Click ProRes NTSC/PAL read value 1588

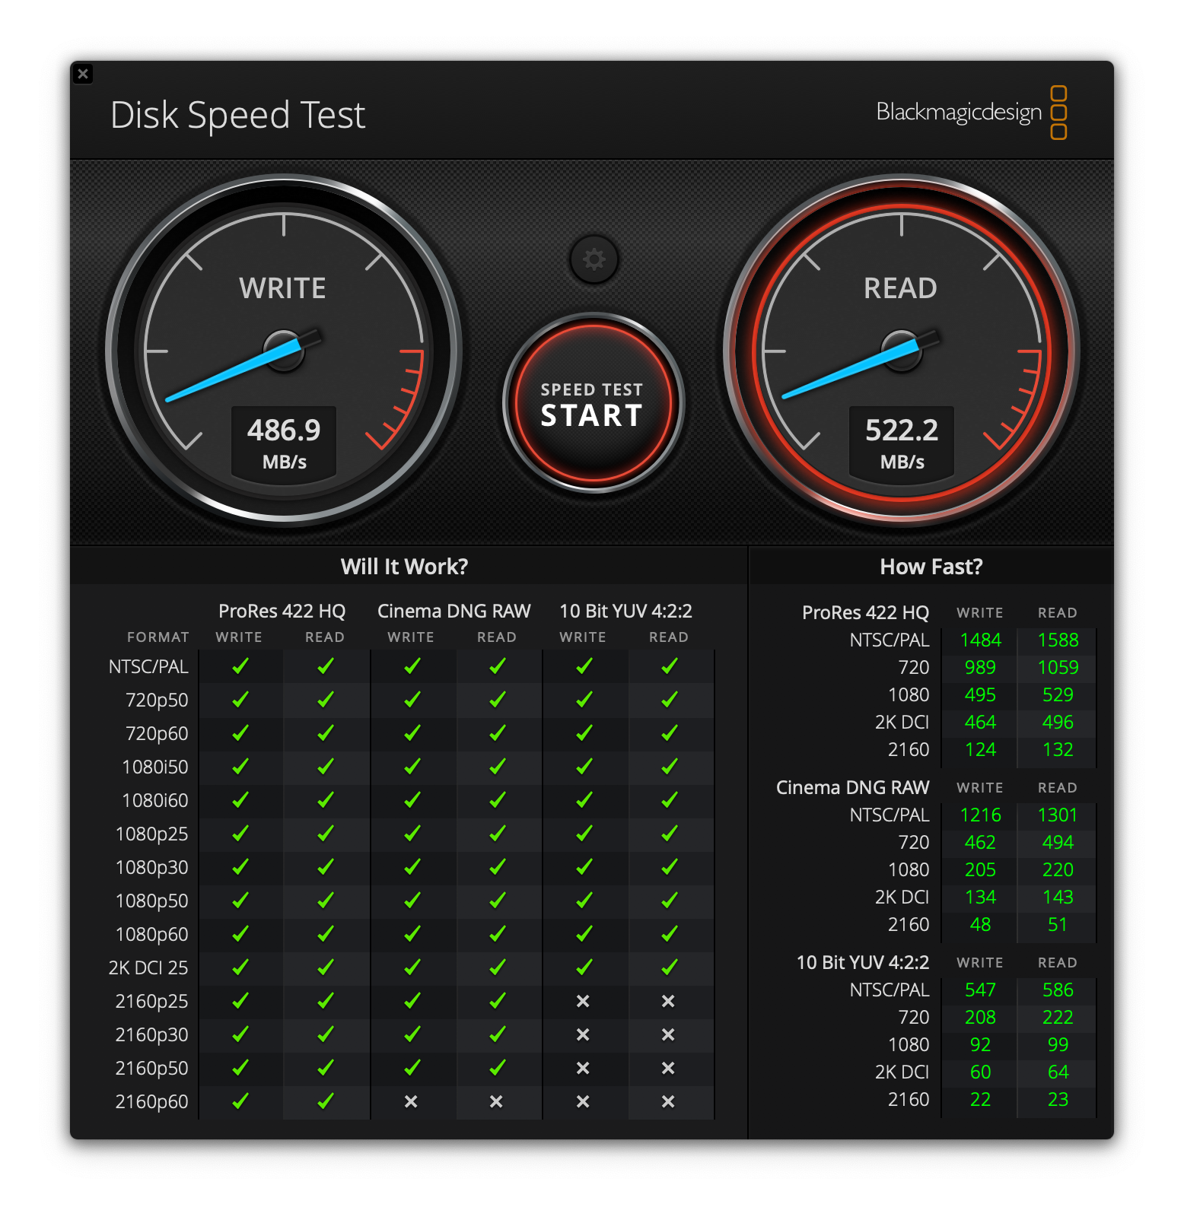click(x=1058, y=640)
